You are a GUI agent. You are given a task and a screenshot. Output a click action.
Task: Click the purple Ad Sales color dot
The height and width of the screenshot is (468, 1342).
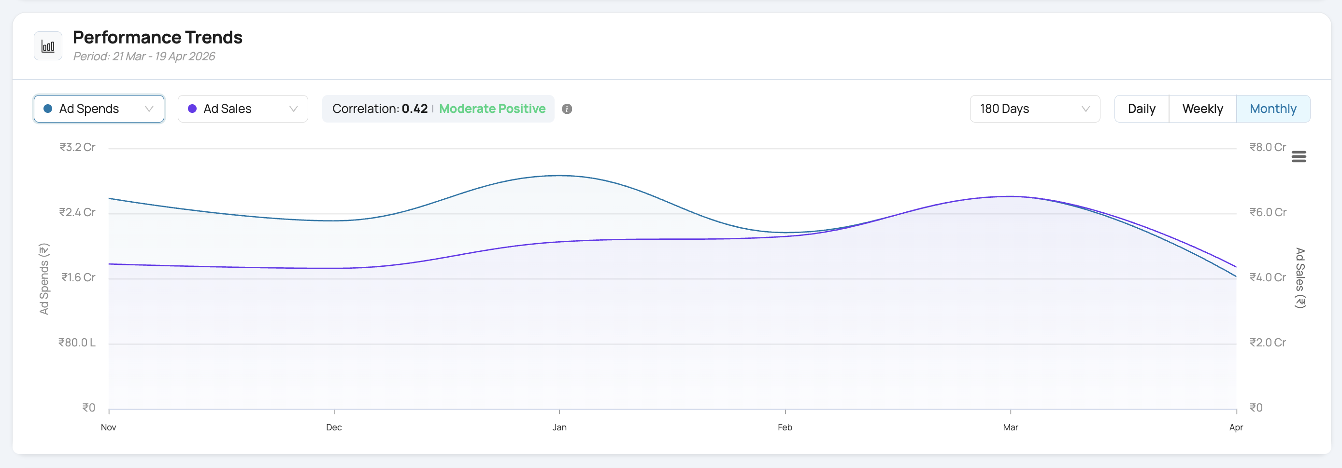coord(192,109)
